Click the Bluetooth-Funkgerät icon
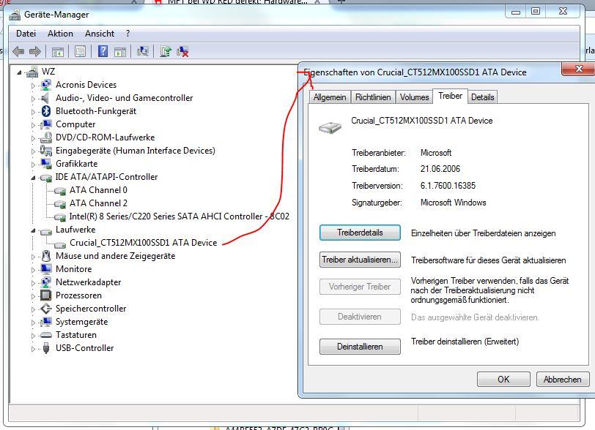Image resolution: width=595 pixels, height=430 pixels. click(x=46, y=111)
